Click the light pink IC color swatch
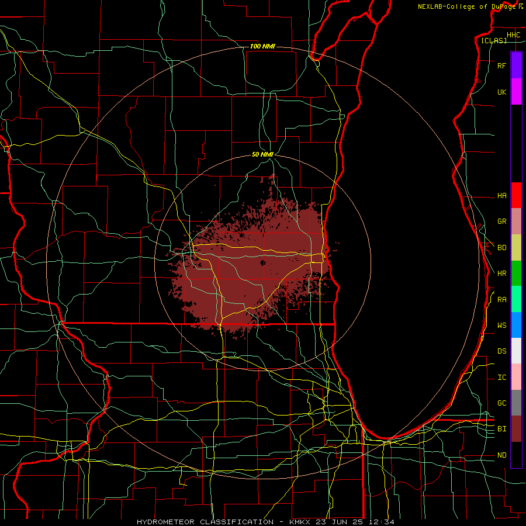 click(516, 377)
